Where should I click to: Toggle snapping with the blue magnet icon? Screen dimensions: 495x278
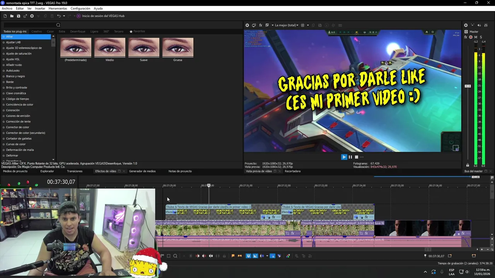pos(249,256)
